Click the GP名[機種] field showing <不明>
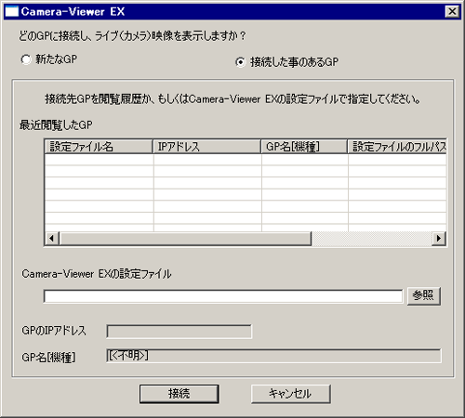Screen dimensions: 465x418 [273, 356]
